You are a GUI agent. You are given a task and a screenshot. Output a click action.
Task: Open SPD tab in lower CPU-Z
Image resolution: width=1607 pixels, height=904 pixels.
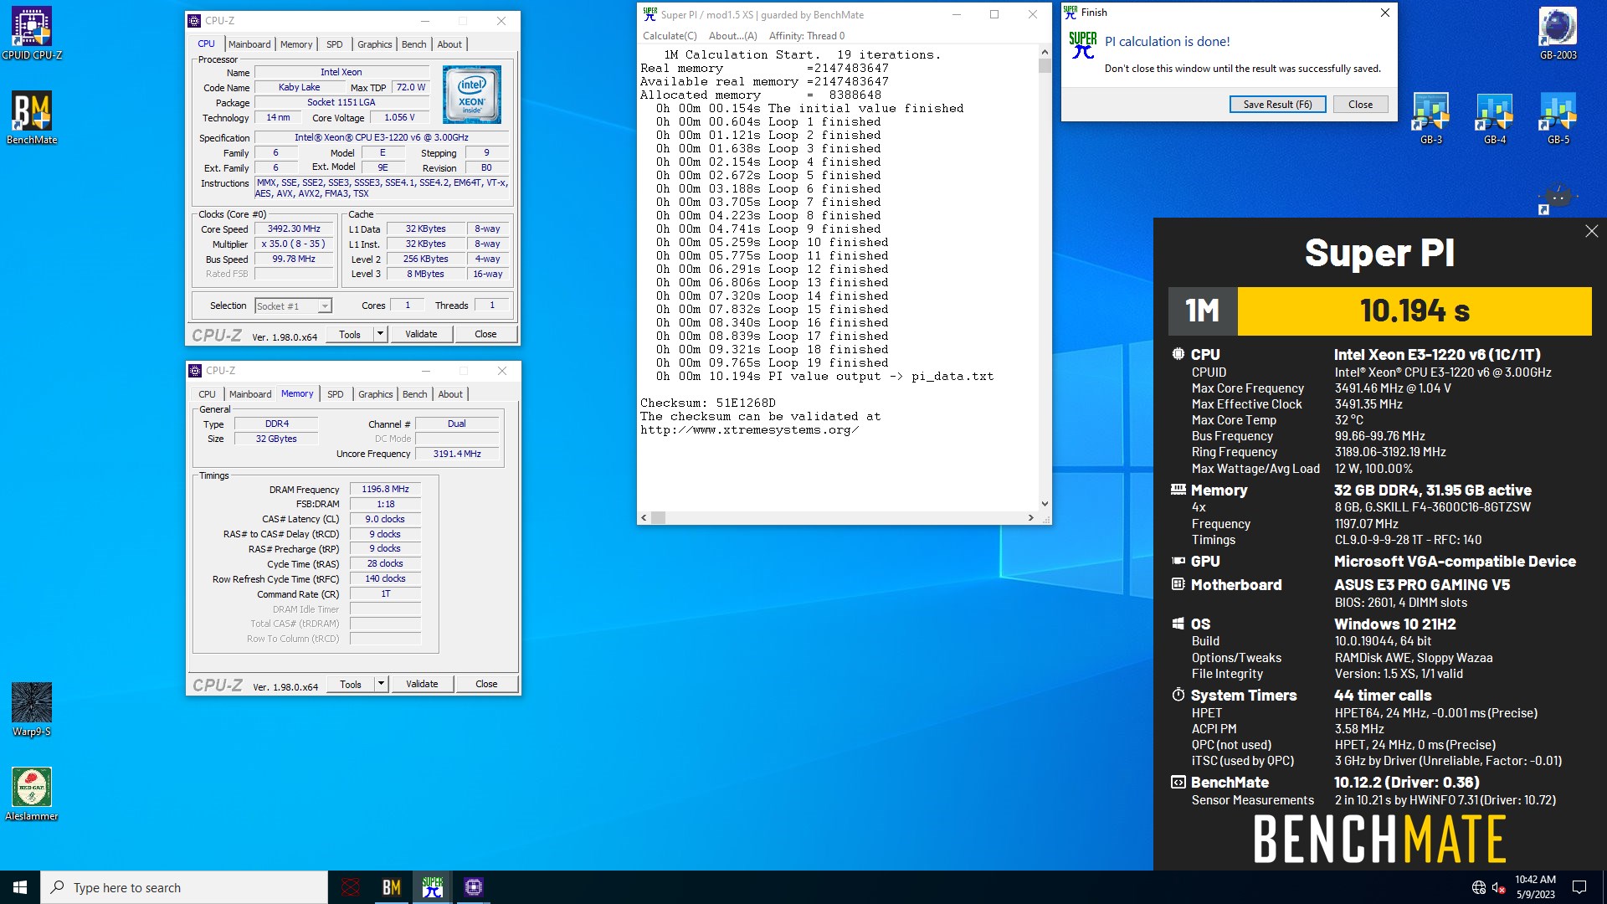336,394
